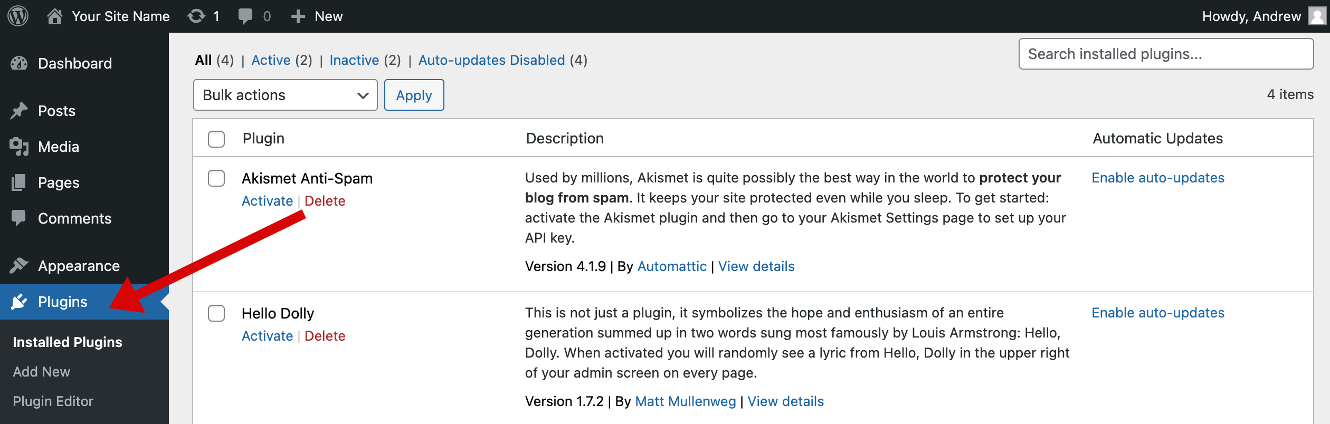Screen dimensions: 1330x424
Task: Click the Media library icon
Action: point(19,147)
